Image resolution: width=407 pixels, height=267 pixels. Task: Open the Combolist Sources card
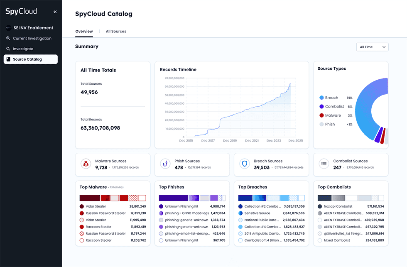[351, 164]
